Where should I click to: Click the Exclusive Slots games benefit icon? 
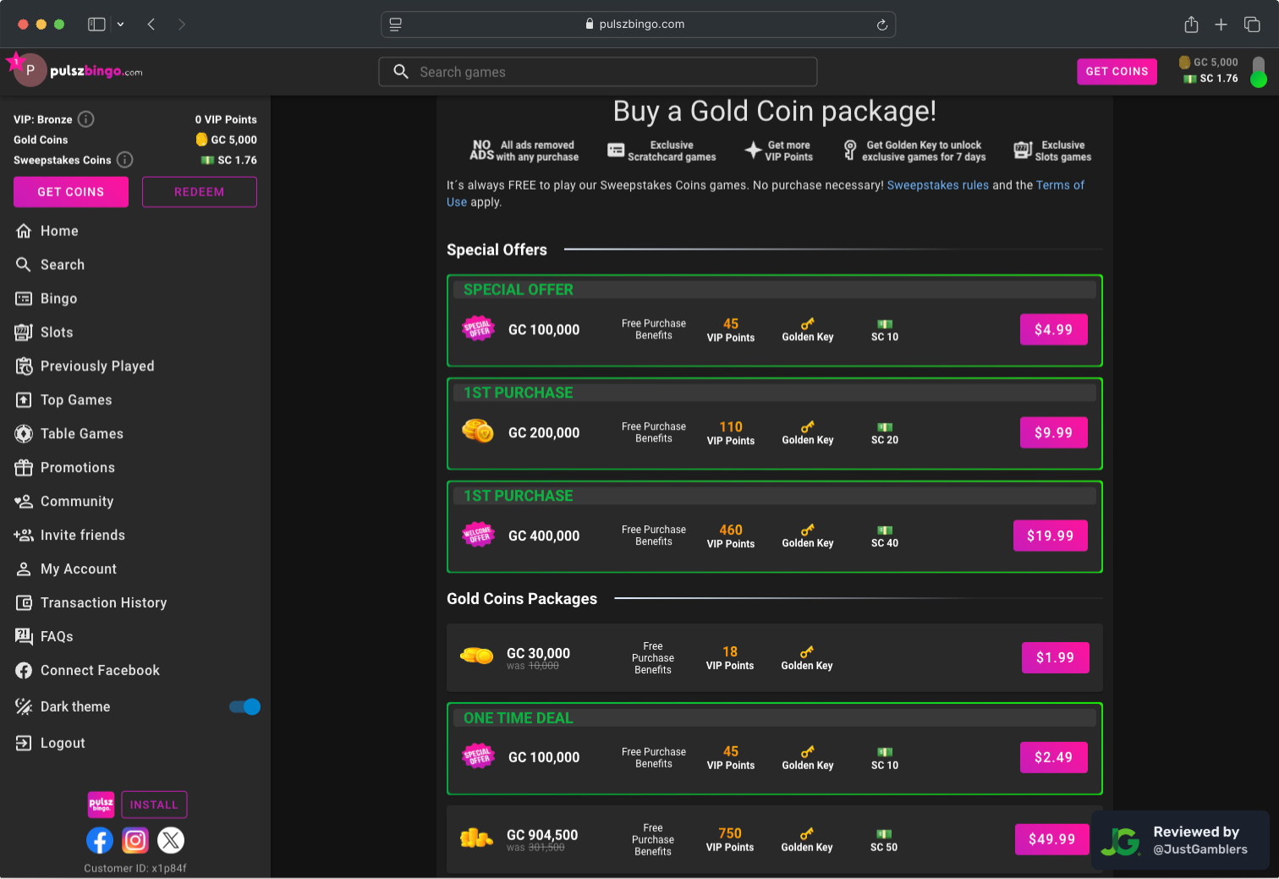tap(1023, 151)
